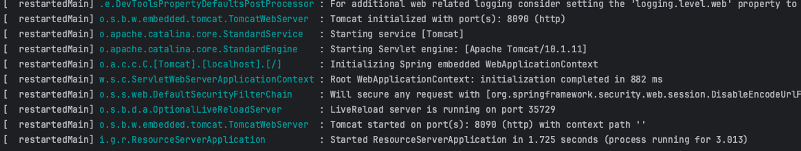Click the 'Will secure any request with' message

coord(405,95)
